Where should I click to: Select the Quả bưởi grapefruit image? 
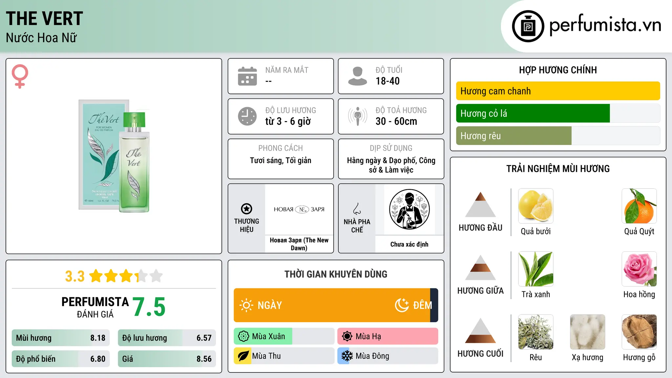point(536,206)
